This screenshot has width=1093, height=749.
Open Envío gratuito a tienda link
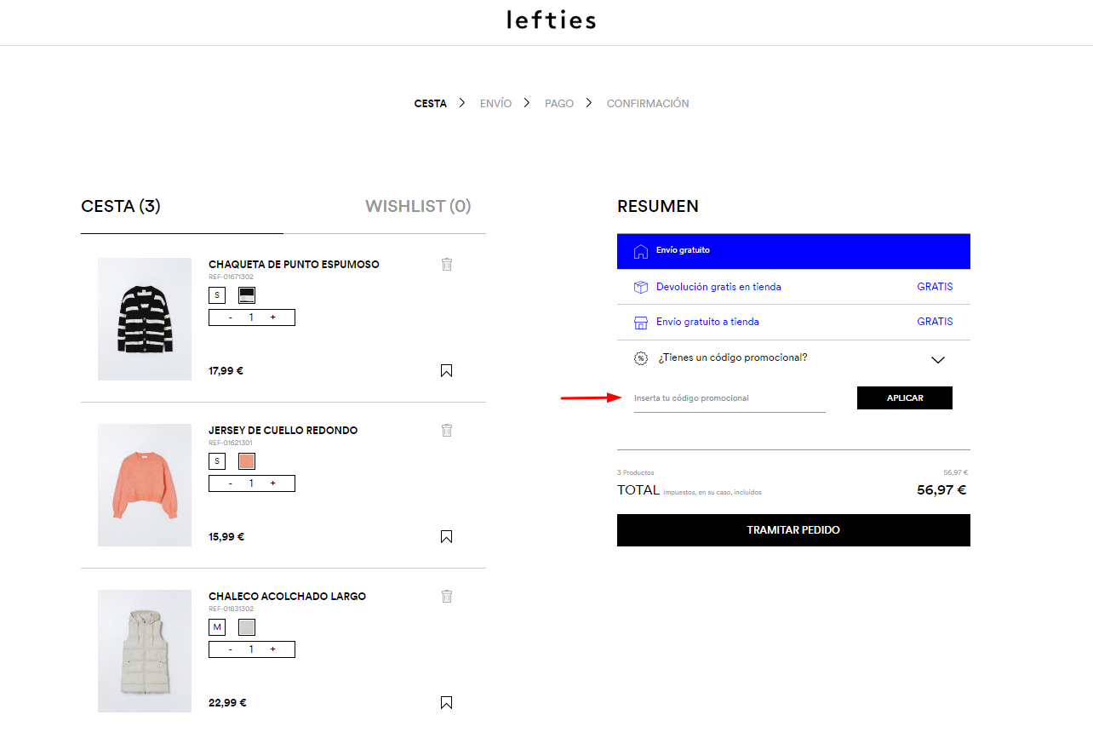pos(707,322)
